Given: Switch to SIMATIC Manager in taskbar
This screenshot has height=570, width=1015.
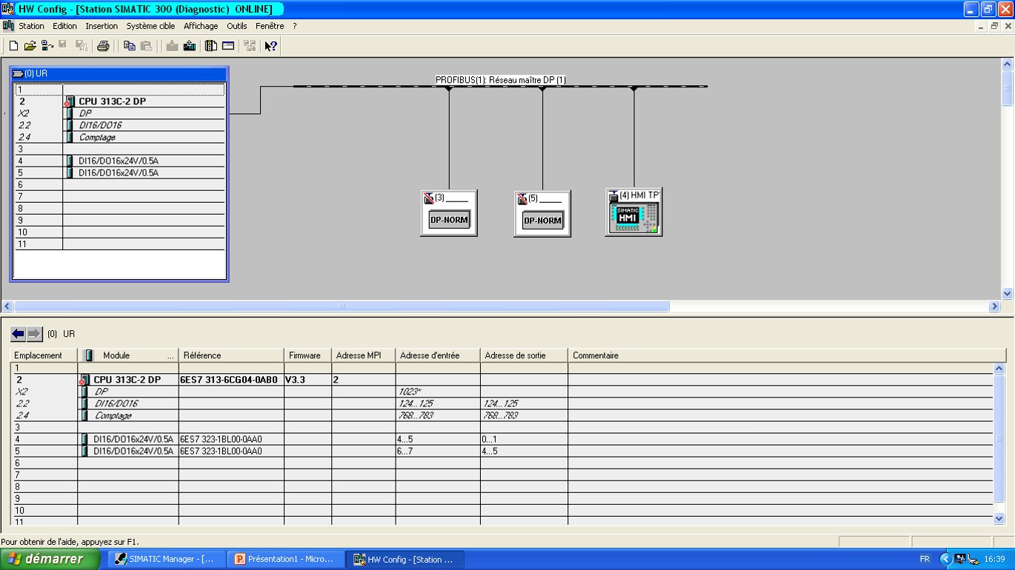Looking at the screenshot, I should click(164, 559).
